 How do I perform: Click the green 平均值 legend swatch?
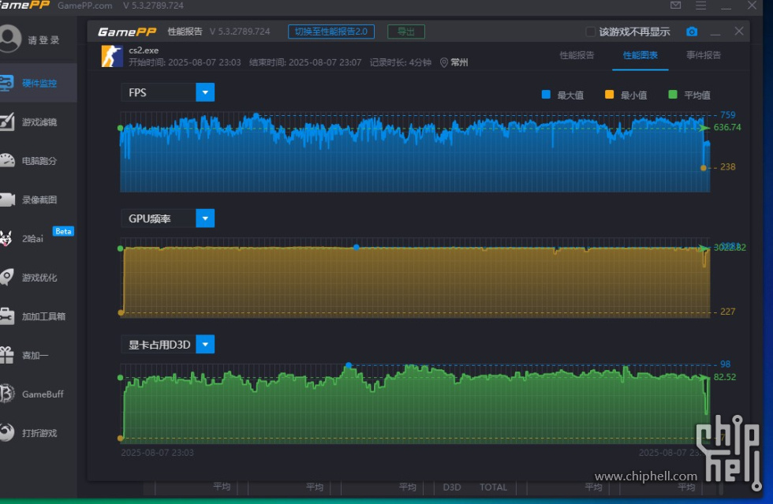coord(672,95)
